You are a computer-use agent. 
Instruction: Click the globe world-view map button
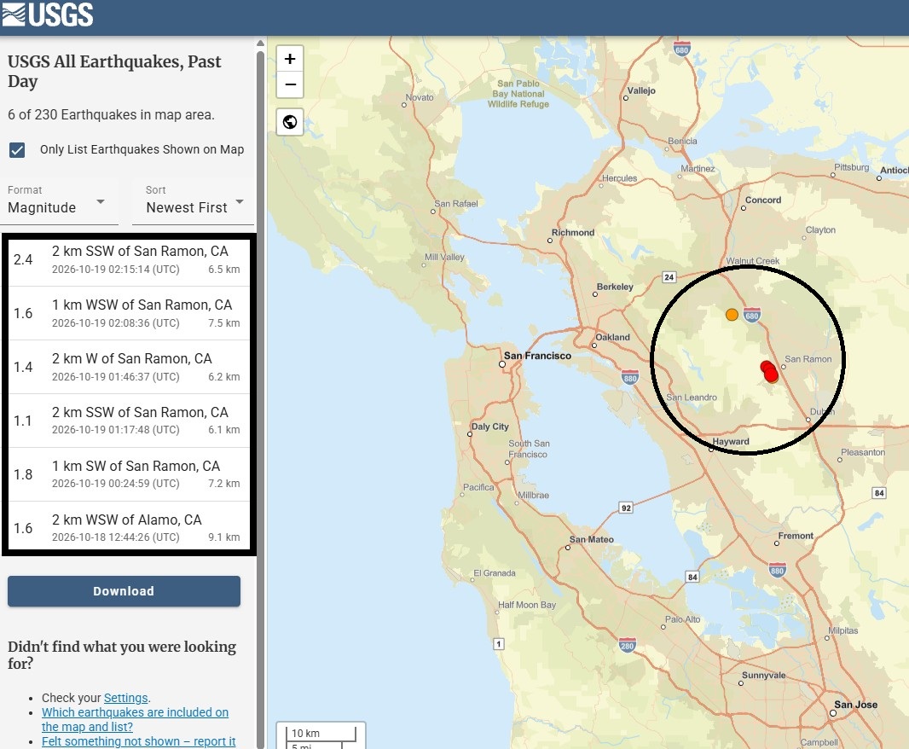(x=290, y=122)
